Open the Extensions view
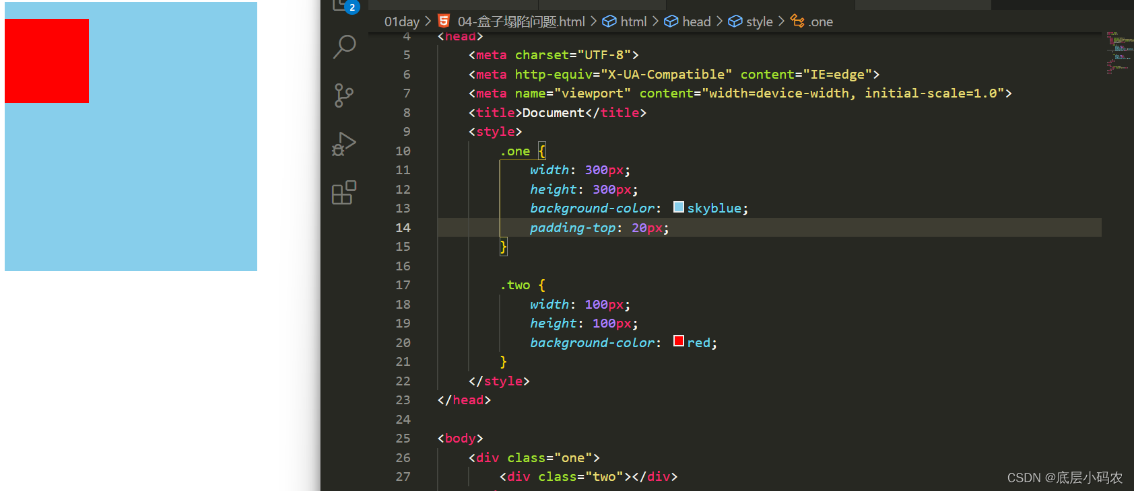The image size is (1134, 491). 344,192
